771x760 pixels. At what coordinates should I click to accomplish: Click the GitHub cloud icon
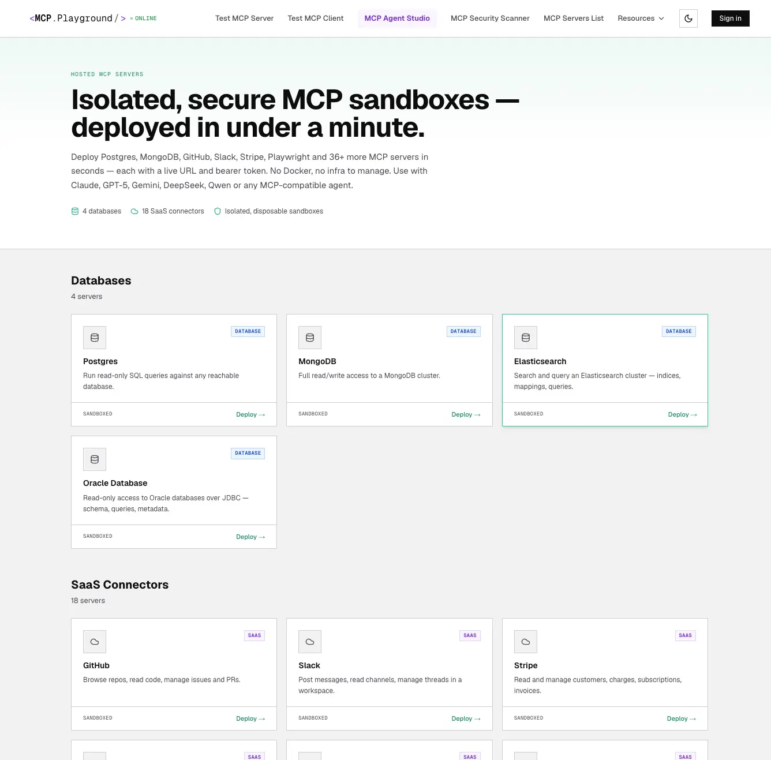pyautogui.click(x=95, y=642)
